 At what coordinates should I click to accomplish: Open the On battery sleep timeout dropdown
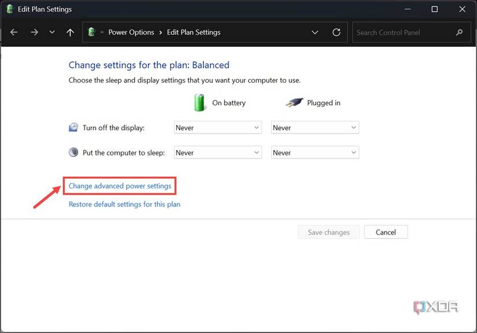click(217, 152)
